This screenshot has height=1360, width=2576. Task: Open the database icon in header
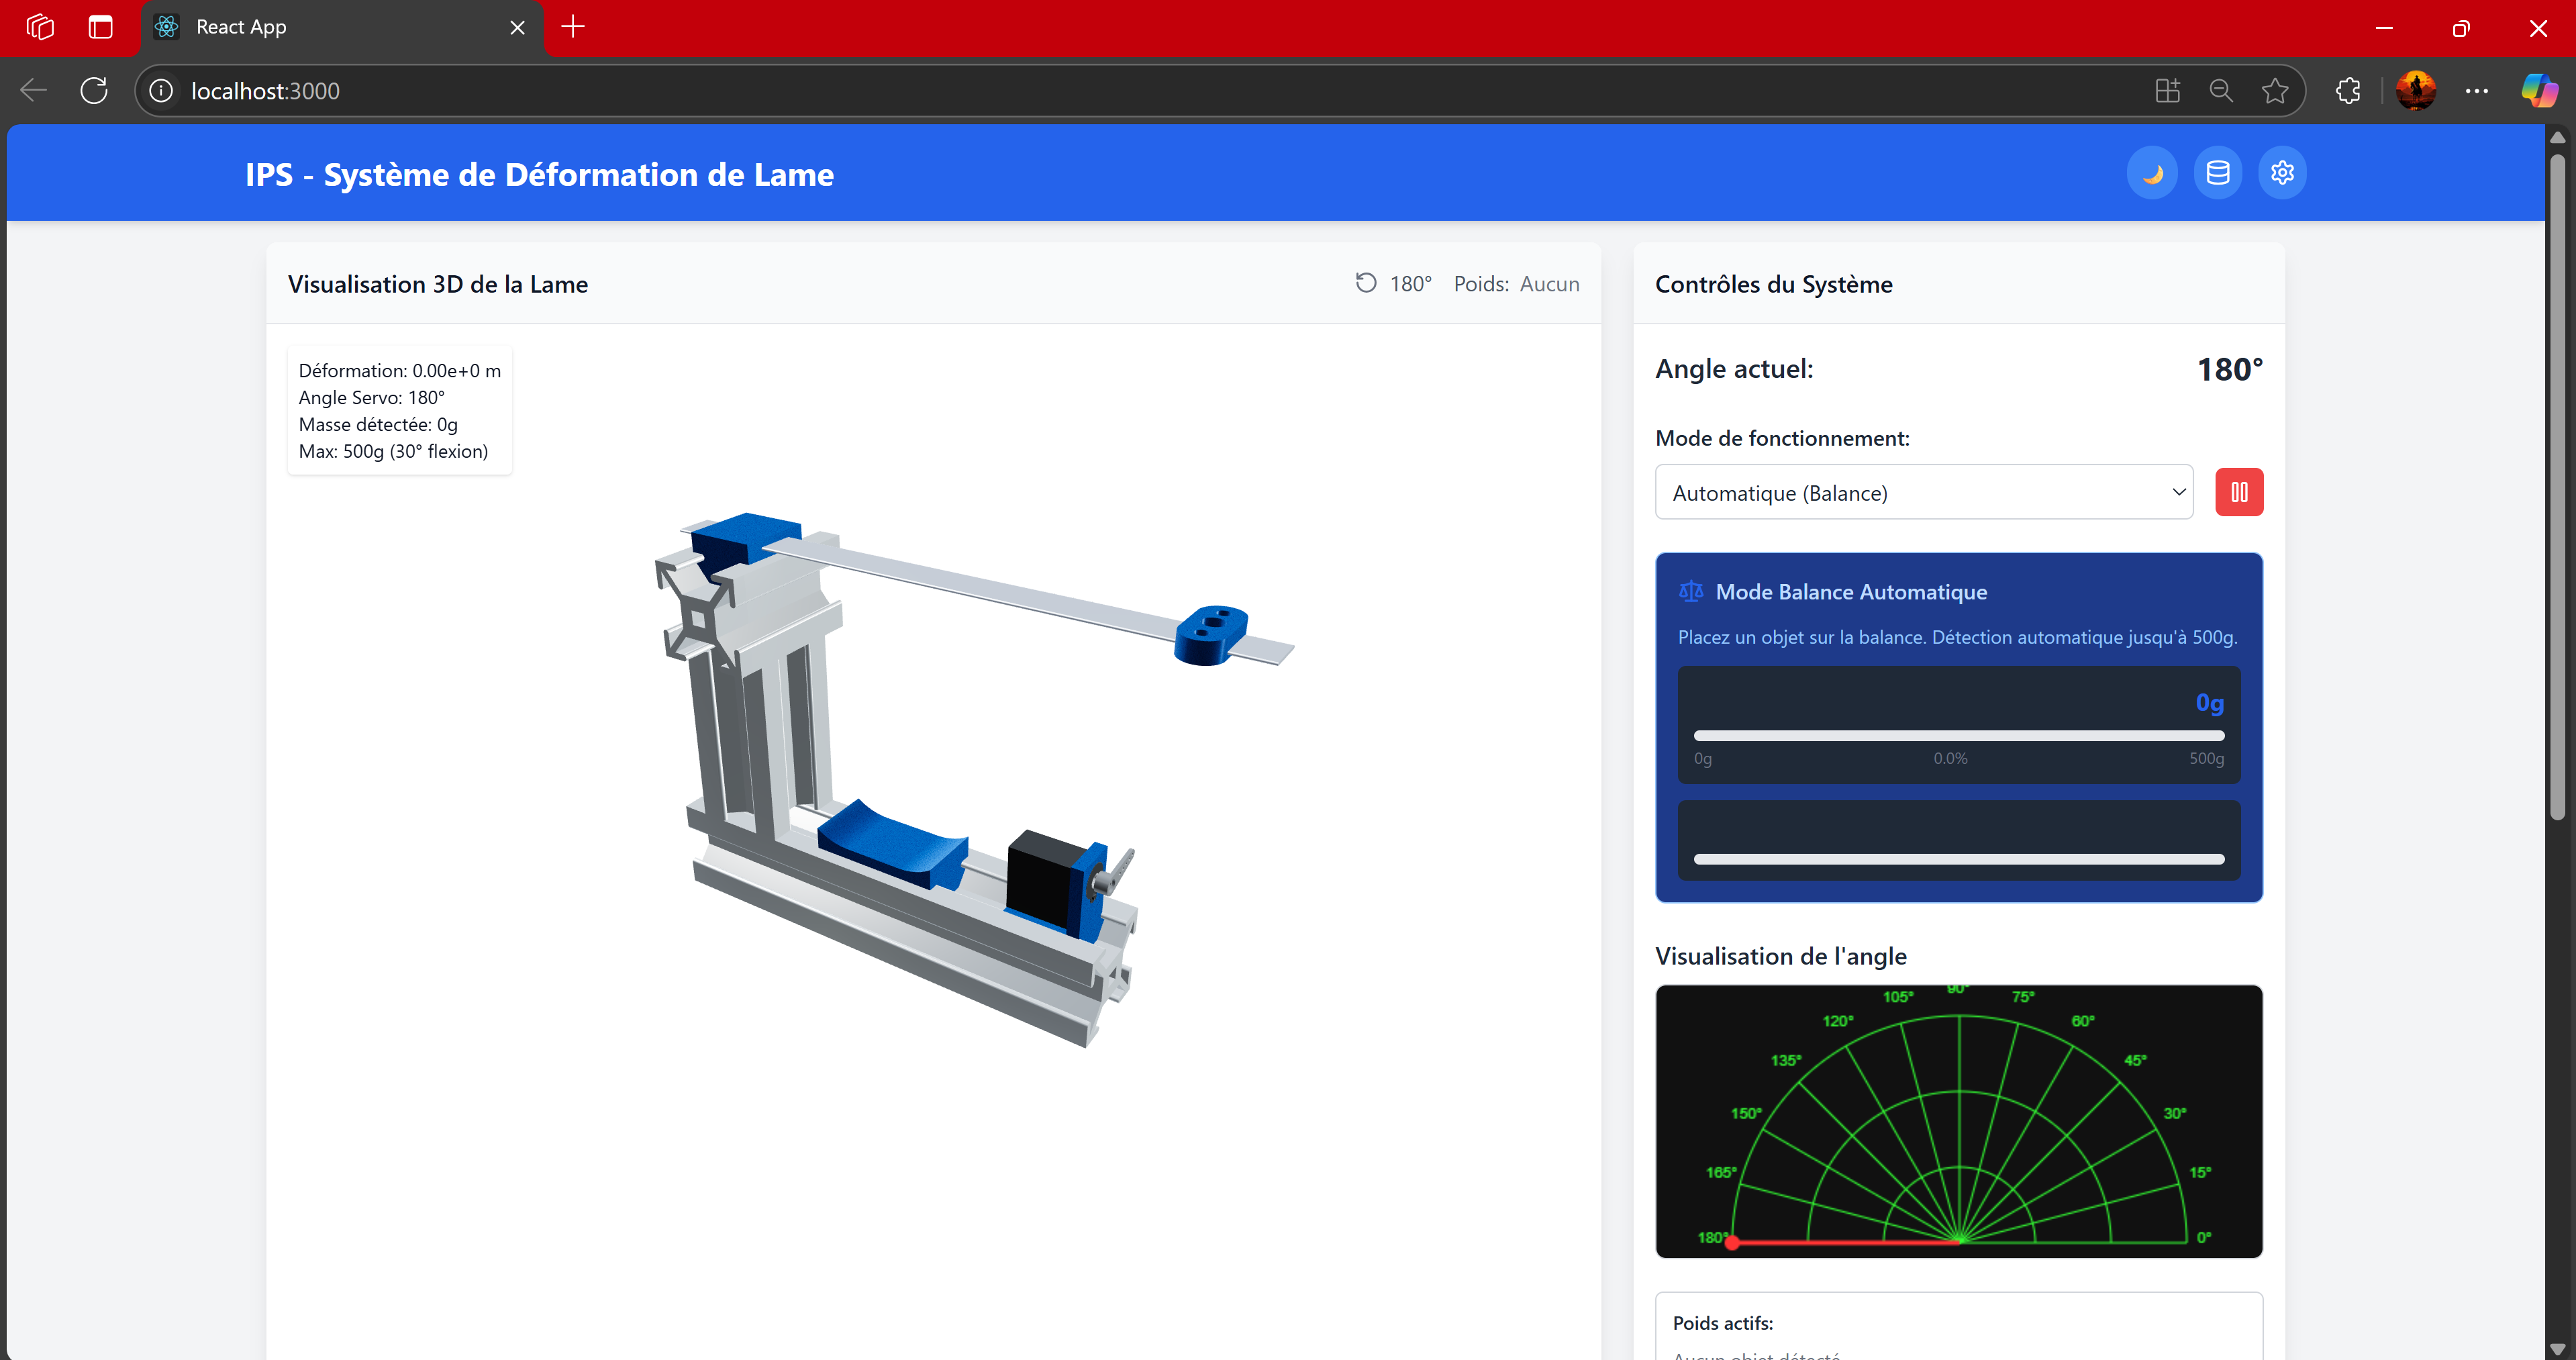(x=2217, y=173)
